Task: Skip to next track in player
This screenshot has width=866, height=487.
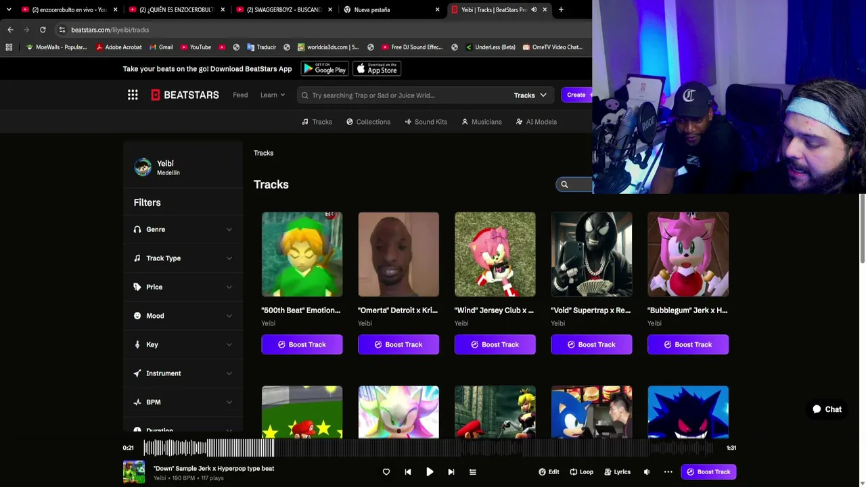Action: pyautogui.click(x=451, y=472)
